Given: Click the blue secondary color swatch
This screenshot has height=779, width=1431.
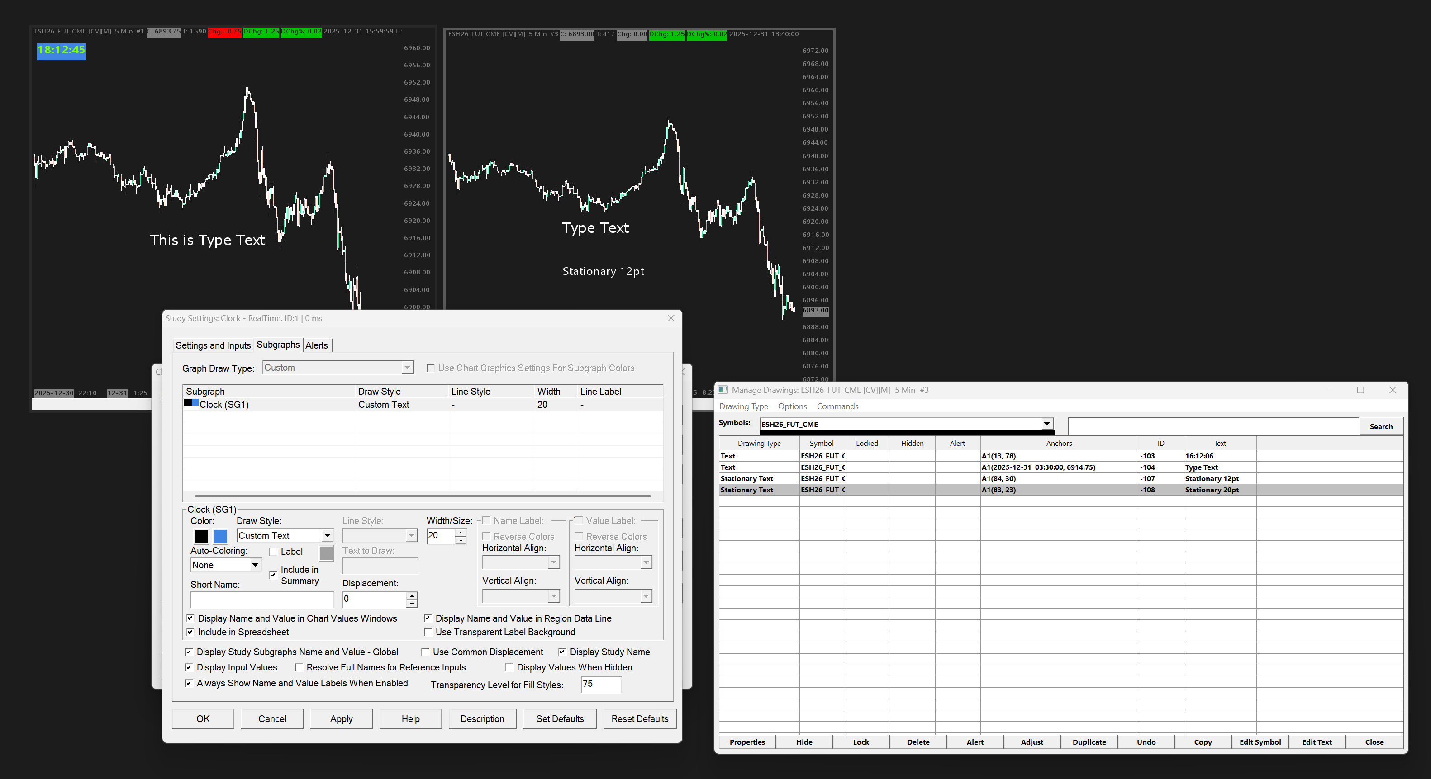Looking at the screenshot, I should point(220,536).
